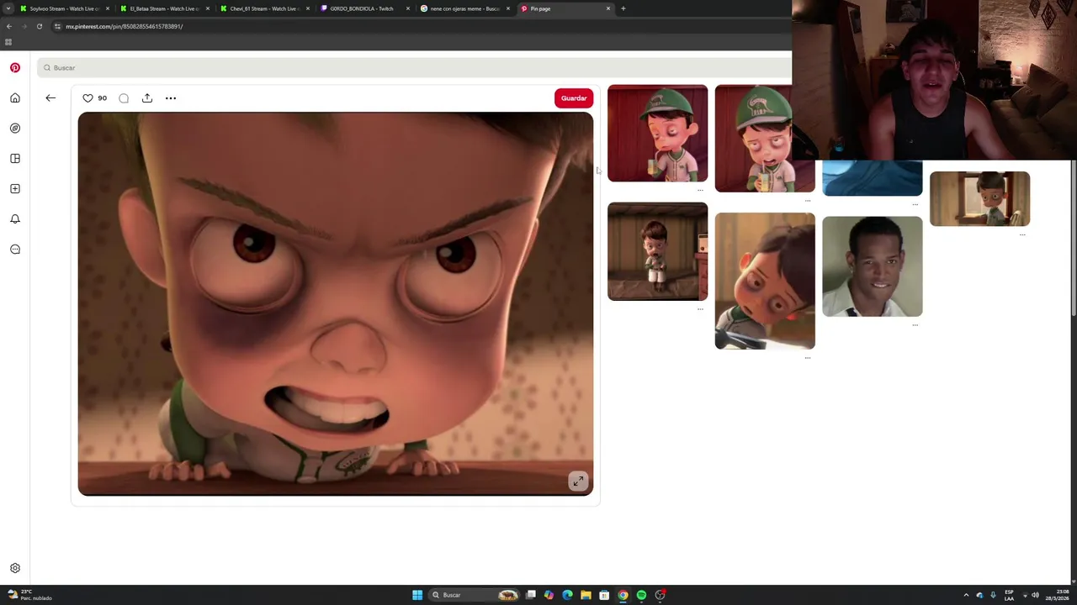
Task: Open the apps grid in bookmarks bar
Action: pyautogui.click(x=8, y=42)
